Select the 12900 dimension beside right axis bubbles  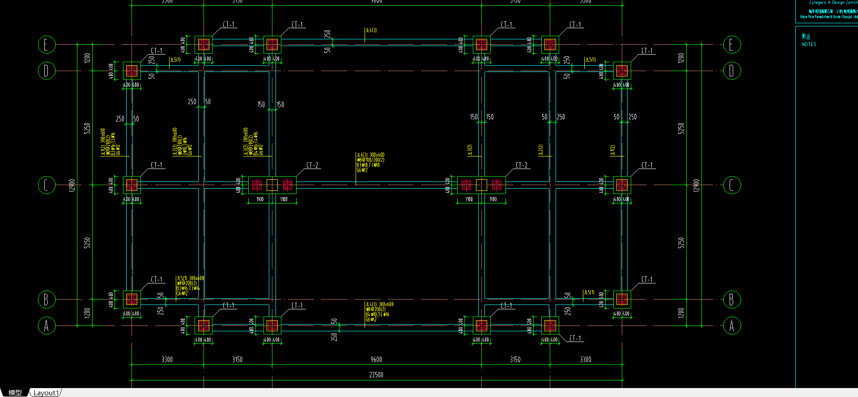point(696,185)
